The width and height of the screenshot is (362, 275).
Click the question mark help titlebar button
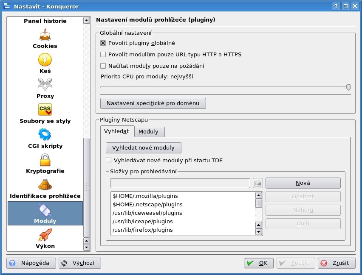coord(336,6)
